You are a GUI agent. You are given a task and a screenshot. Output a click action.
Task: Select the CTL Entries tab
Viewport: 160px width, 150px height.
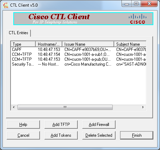tap(19, 33)
